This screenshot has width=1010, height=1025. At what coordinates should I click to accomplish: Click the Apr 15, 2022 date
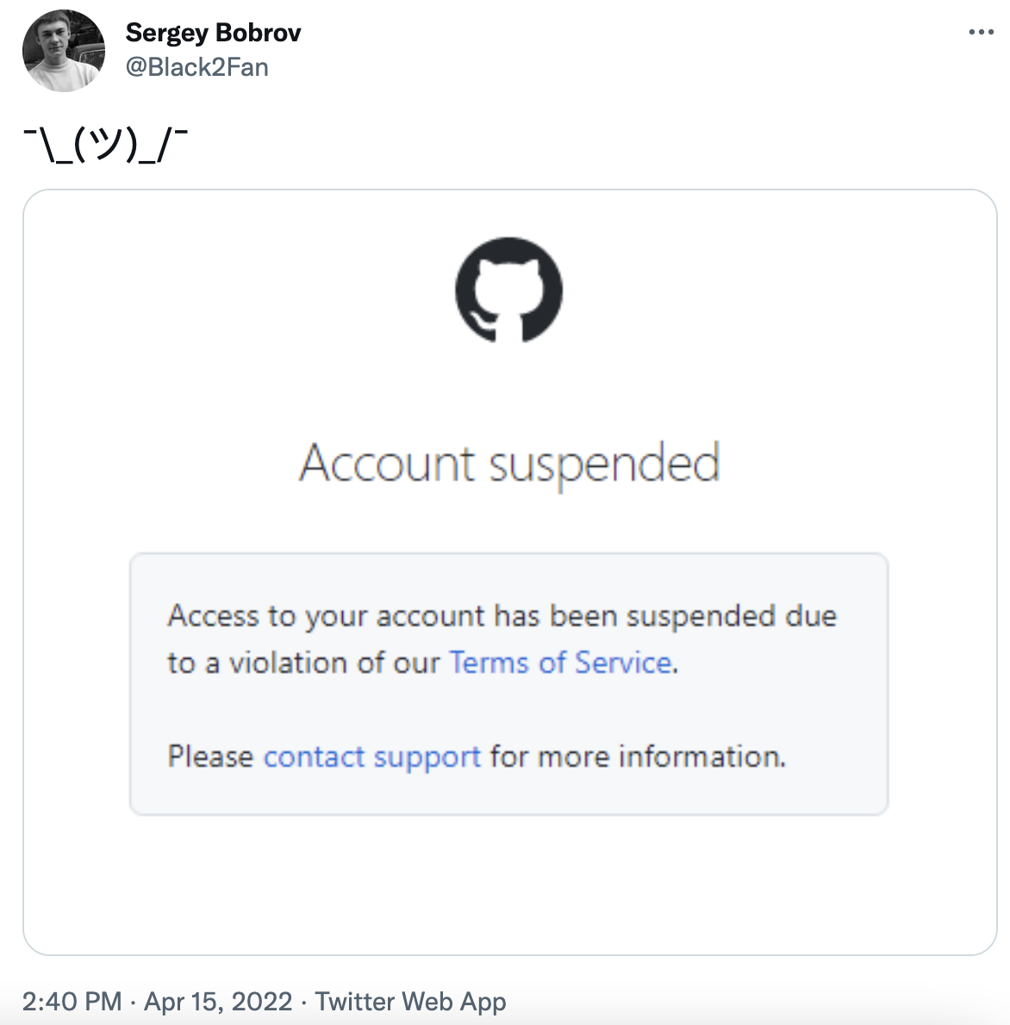pyautogui.click(x=218, y=1002)
